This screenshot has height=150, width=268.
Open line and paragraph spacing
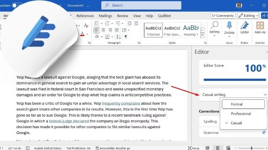pyautogui.click(x=124, y=30)
